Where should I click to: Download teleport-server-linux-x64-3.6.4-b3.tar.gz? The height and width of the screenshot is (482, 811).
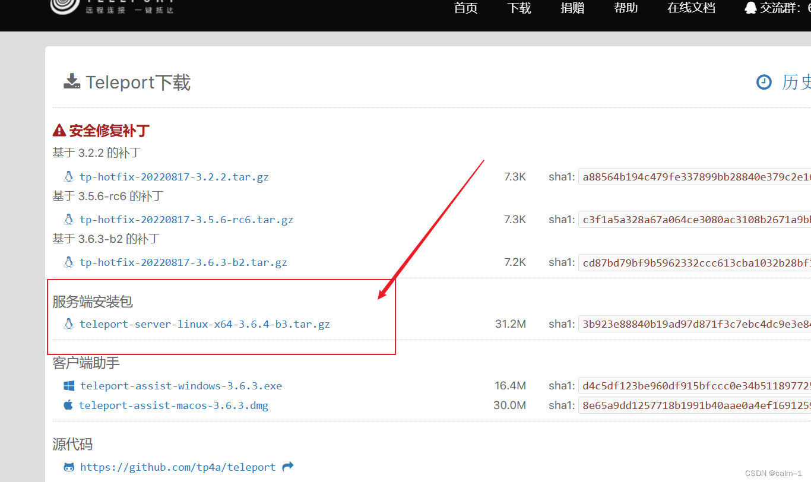(205, 324)
